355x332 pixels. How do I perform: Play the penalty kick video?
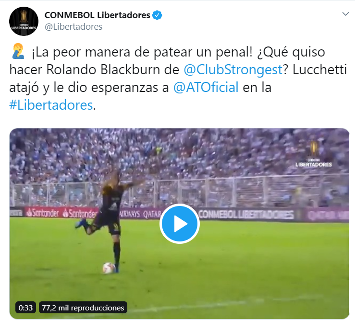[x=180, y=224]
